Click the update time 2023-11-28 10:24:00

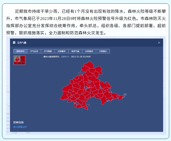[x=81, y=56]
